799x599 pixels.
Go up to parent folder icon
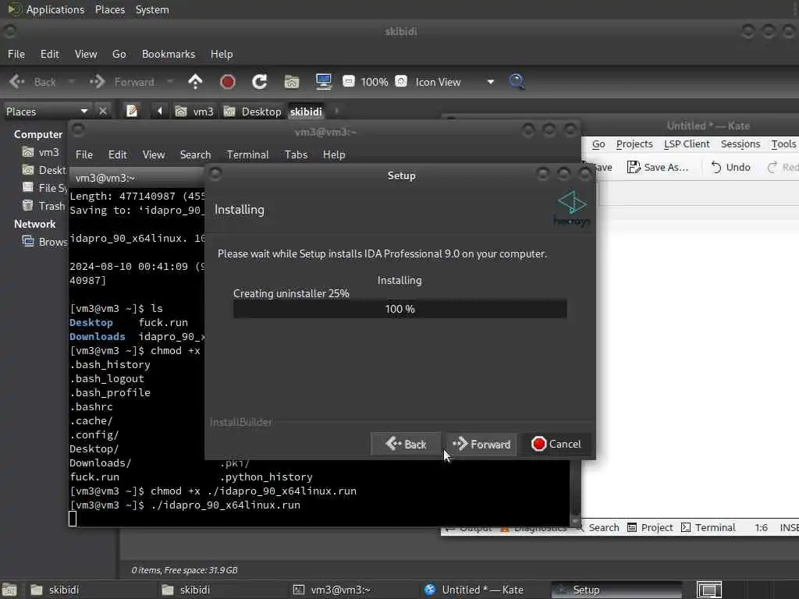195,81
